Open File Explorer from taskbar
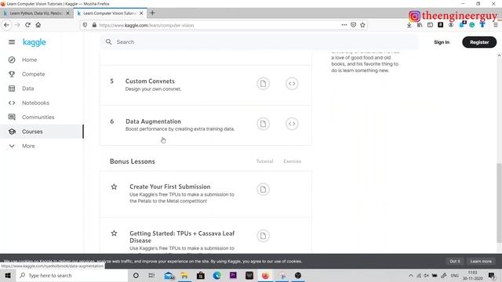 click(x=184, y=275)
